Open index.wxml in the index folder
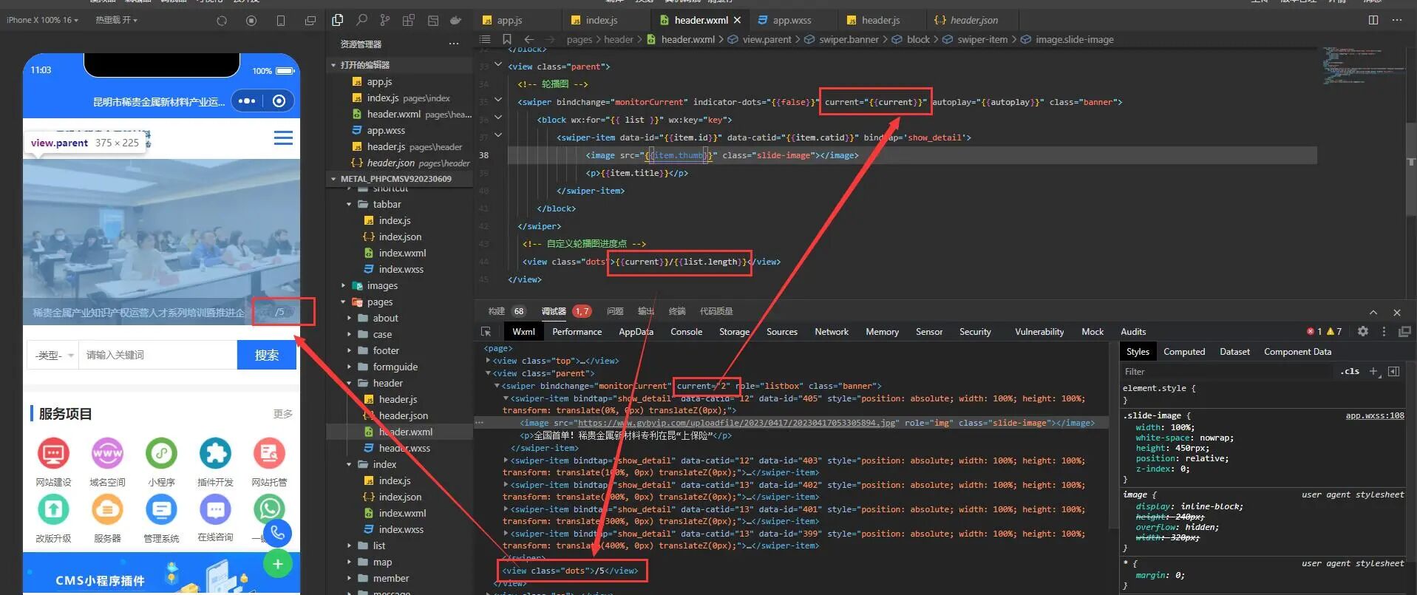The width and height of the screenshot is (1417, 595). click(x=402, y=514)
